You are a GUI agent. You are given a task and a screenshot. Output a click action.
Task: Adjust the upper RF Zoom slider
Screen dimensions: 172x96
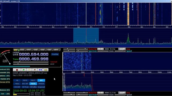click(x=103, y=51)
